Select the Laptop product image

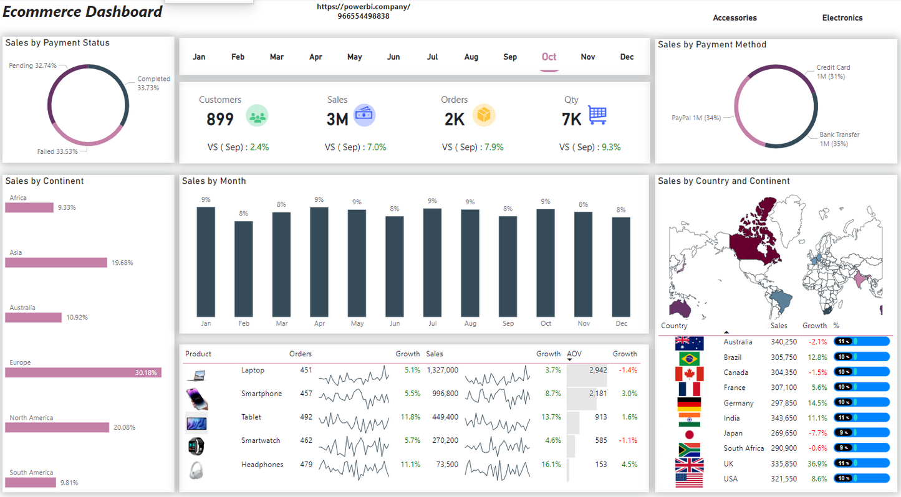pyautogui.click(x=196, y=375)
